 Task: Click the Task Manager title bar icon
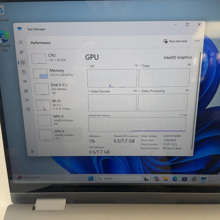(20, 29)
